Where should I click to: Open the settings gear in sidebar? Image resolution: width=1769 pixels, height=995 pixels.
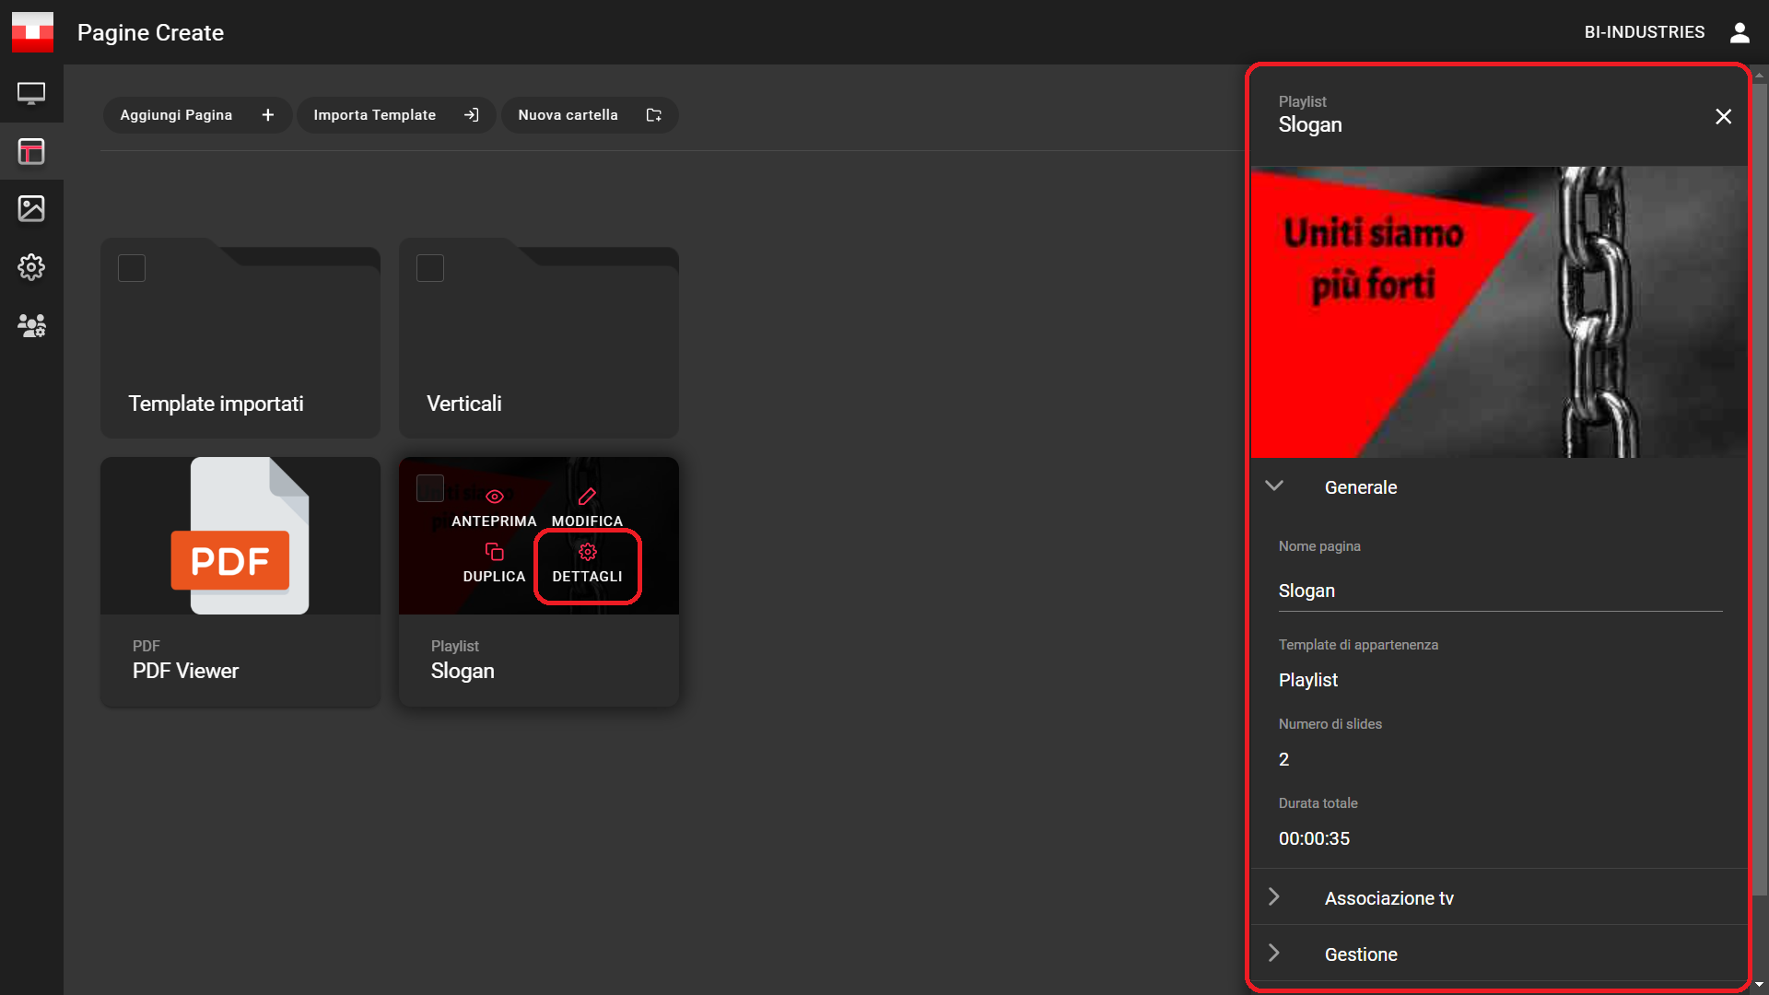(x=31, y=267)
